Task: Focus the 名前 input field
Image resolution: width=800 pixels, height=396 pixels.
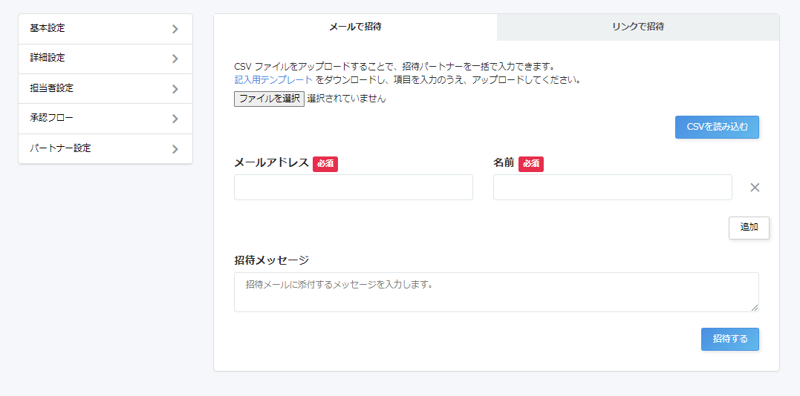Action: (612, 188)
